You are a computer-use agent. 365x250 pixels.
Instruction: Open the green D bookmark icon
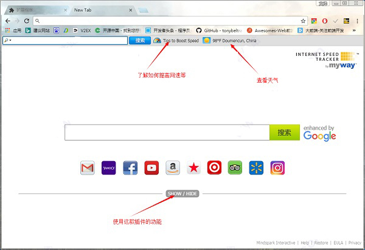66,30
